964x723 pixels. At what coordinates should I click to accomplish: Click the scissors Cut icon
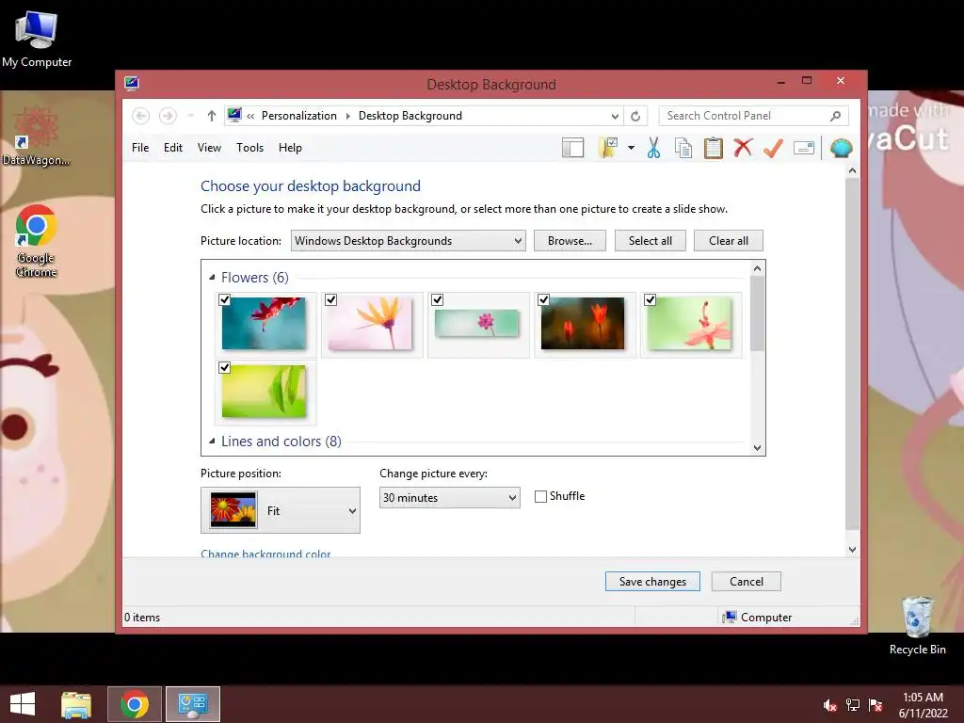pyautogui.click(x=653, y=148)
